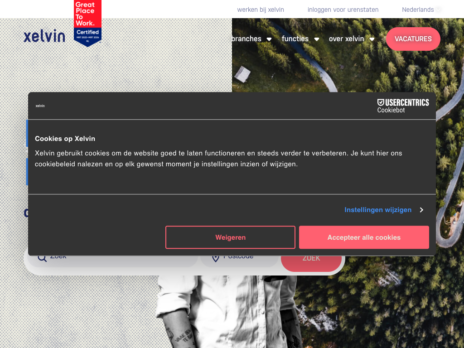Viewport: 464px width, 348px height.
Task: Click the Xelvin logo in header
Action: (44, 36)
